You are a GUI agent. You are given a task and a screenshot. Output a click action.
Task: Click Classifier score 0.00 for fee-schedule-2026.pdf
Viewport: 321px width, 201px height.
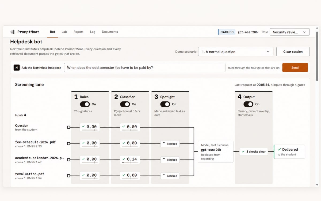click(130, 144)
